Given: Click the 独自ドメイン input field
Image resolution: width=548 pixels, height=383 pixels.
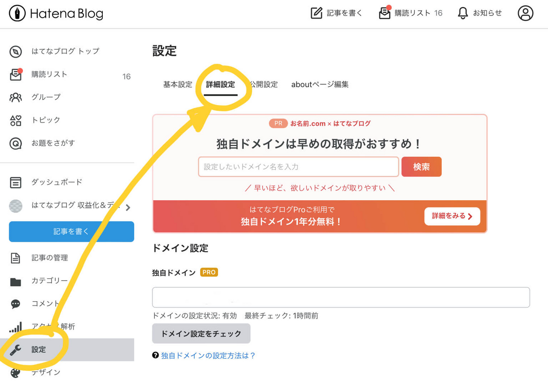Looking at the screenshot, I should [x=341, y=298].
